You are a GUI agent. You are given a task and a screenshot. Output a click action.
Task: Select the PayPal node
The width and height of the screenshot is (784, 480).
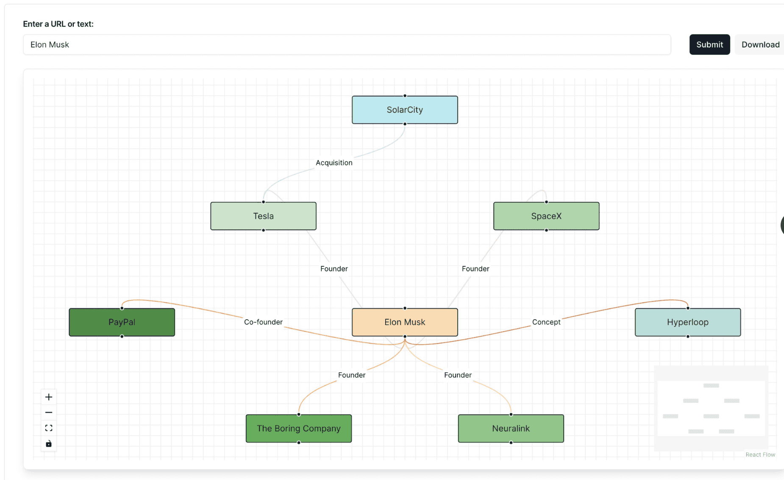(x=122, y=322)
